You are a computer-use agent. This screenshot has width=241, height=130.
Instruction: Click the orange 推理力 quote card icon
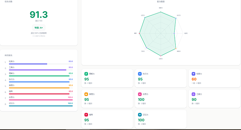click(86, 94)
